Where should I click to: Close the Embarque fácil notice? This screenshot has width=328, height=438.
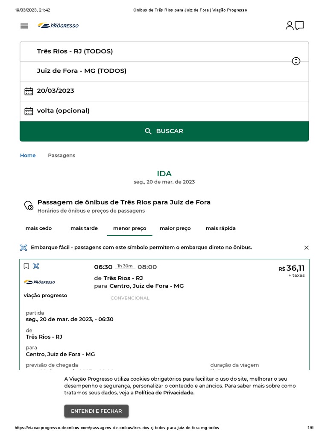point(306,248)
